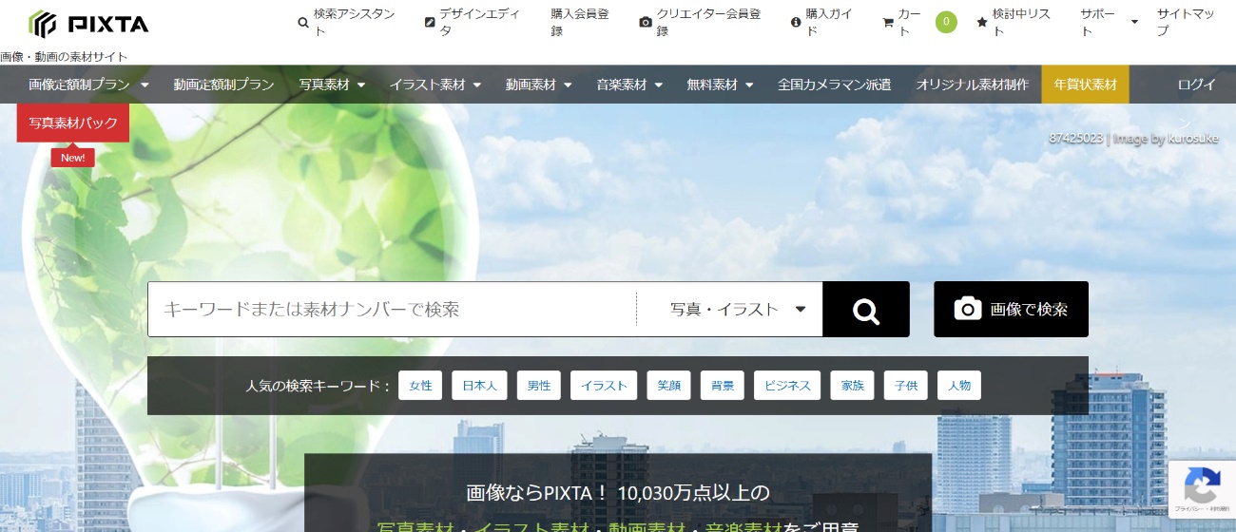Click the green cart count badge
Screen dimensions: 1236x532
tap(946, 22)
